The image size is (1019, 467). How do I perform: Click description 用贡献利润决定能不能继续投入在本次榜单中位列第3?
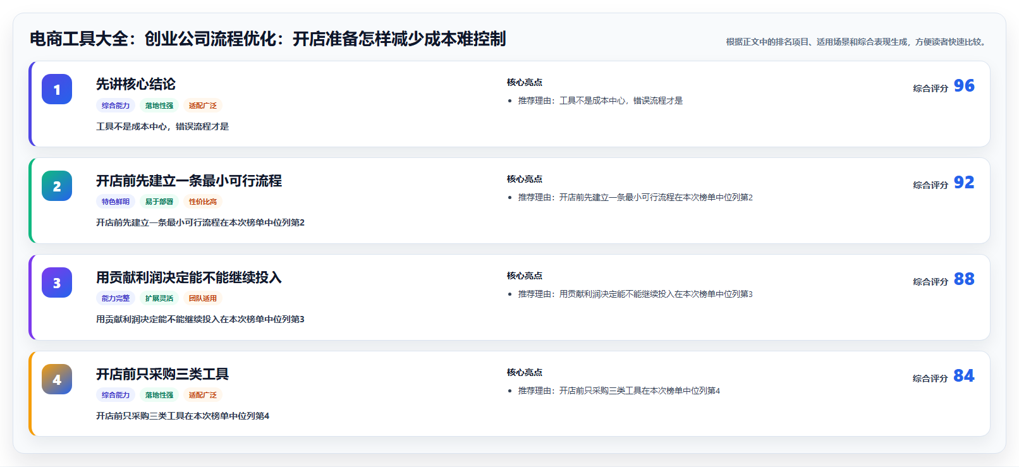coord(200,319)
